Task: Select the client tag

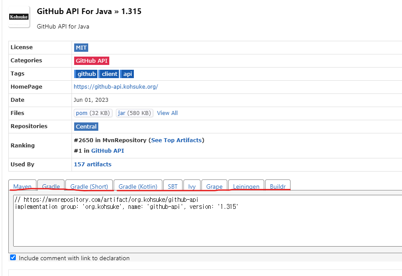Action: point(109,74)
